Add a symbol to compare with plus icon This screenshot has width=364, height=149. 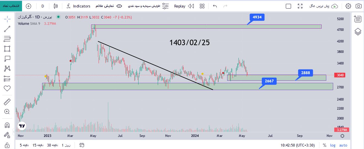pos(28,6)
